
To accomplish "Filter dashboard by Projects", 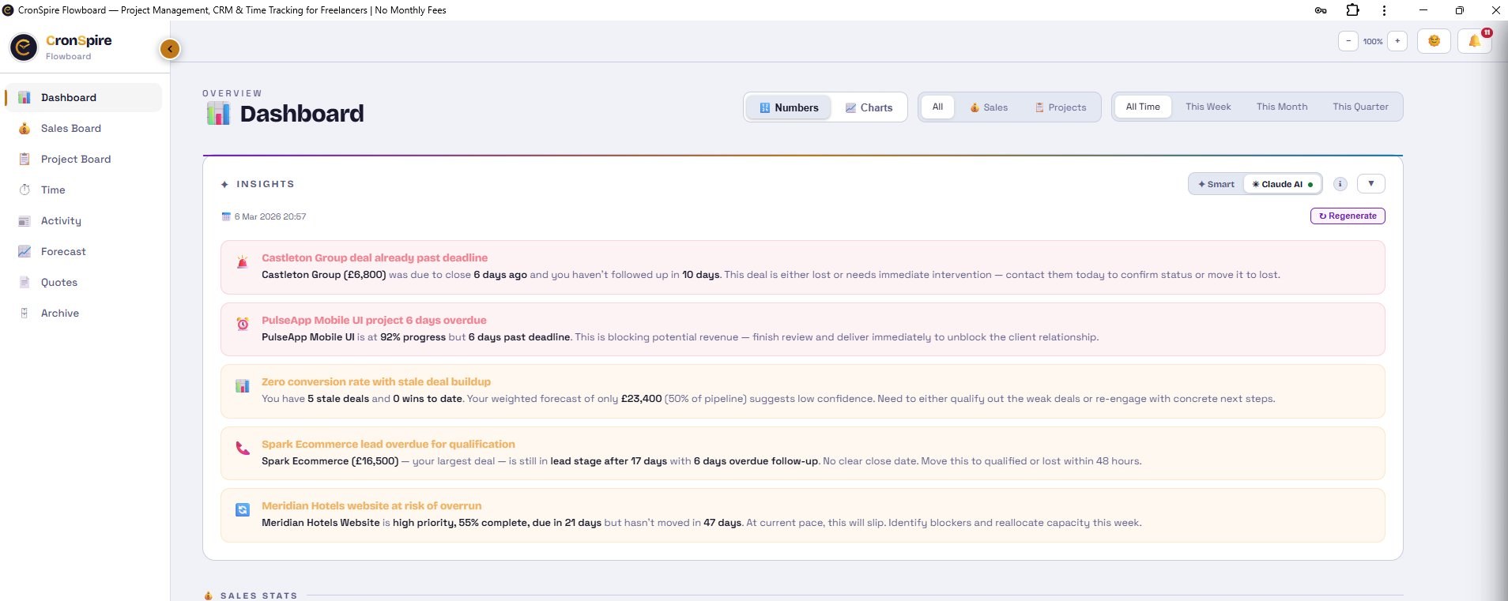I will tap(1061, 107).
